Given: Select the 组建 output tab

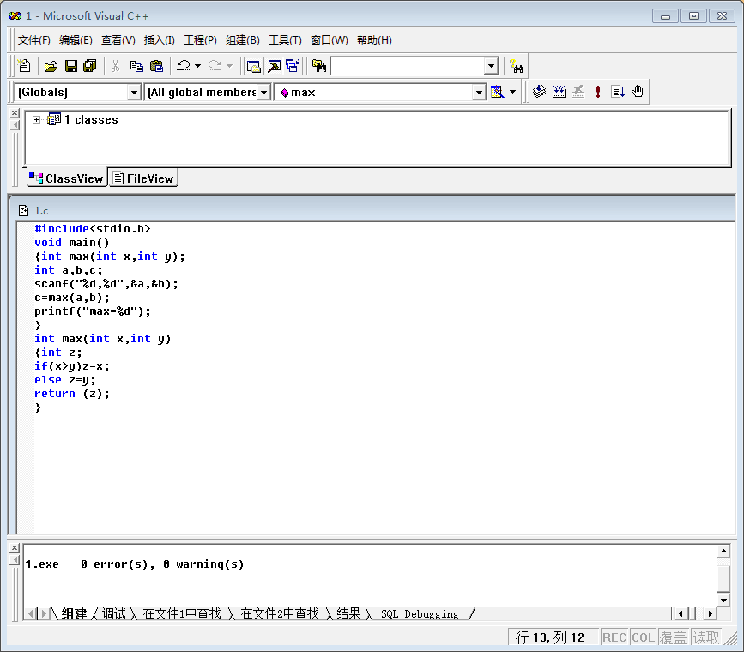Looking at the screenshot, I should (74, 613).
